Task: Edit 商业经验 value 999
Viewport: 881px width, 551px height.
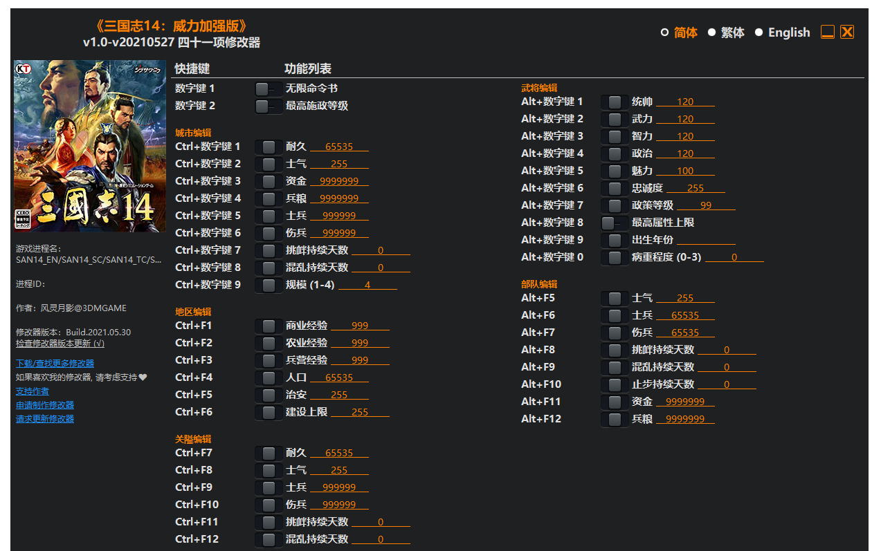Action: tap(360, 326)
